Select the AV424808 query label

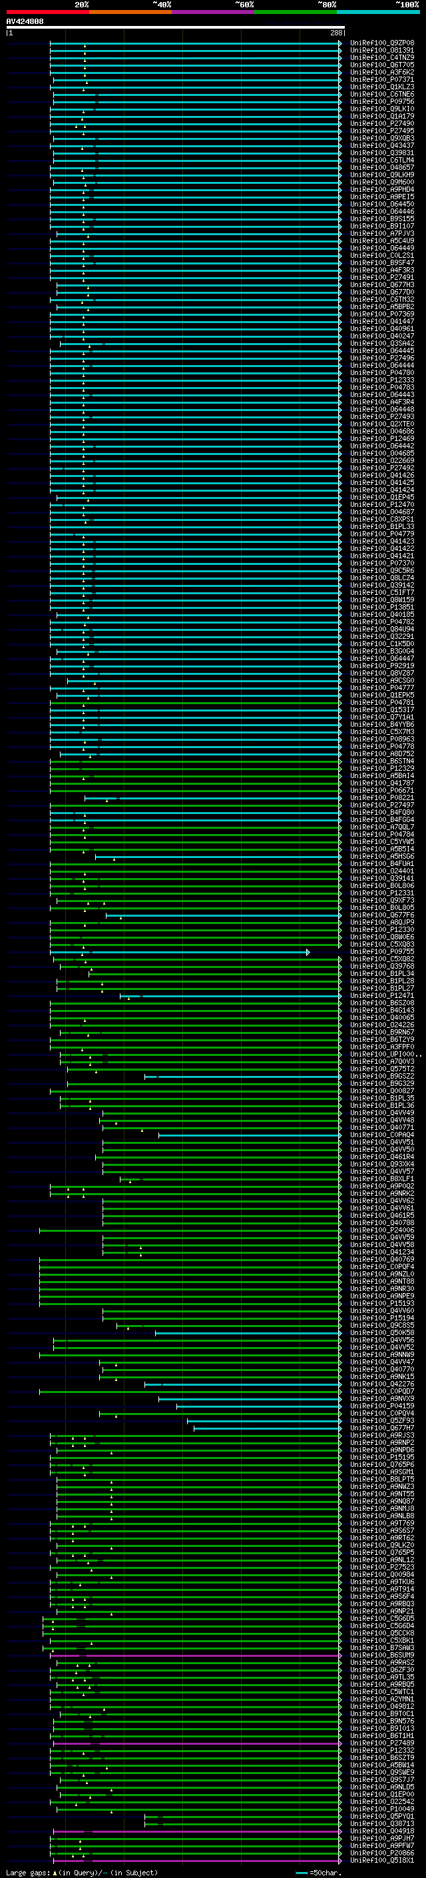25,22
